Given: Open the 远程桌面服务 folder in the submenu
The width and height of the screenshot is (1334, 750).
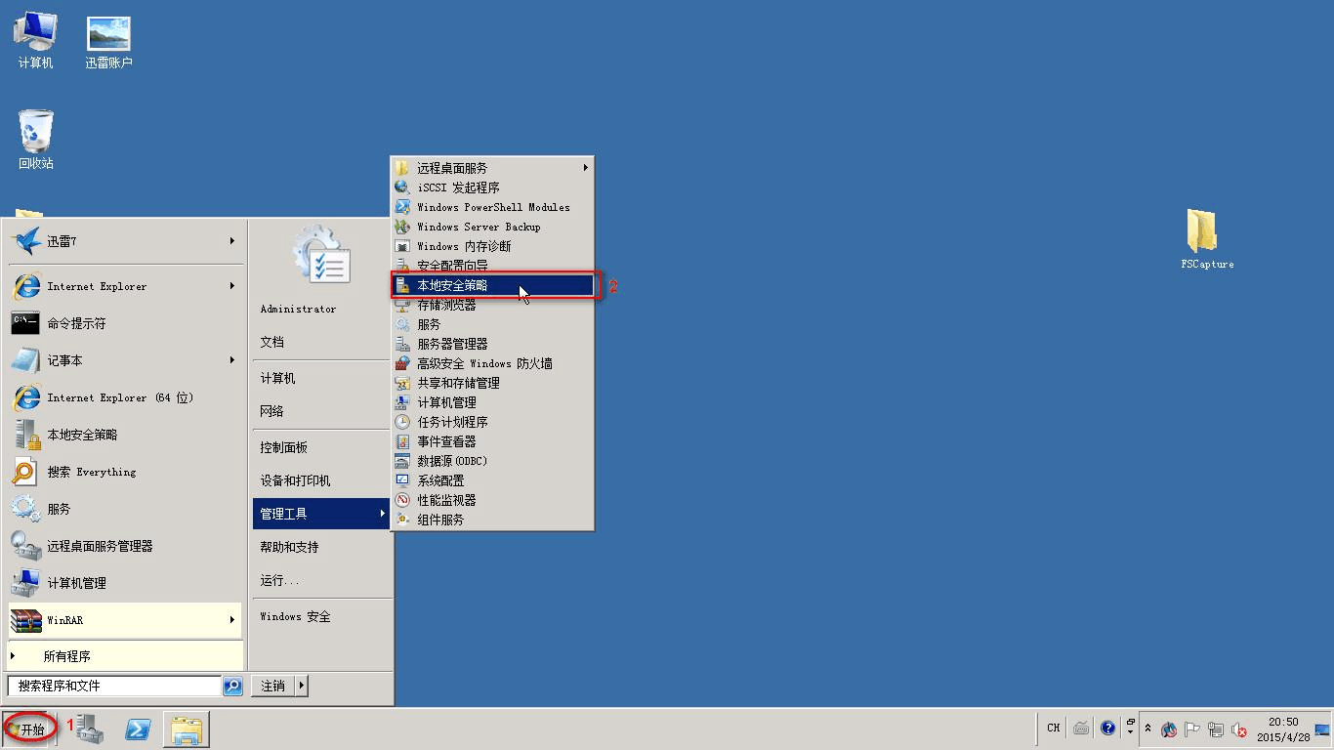Looking at the screenshot, I should pyautogui.click(x=492, y=168).
